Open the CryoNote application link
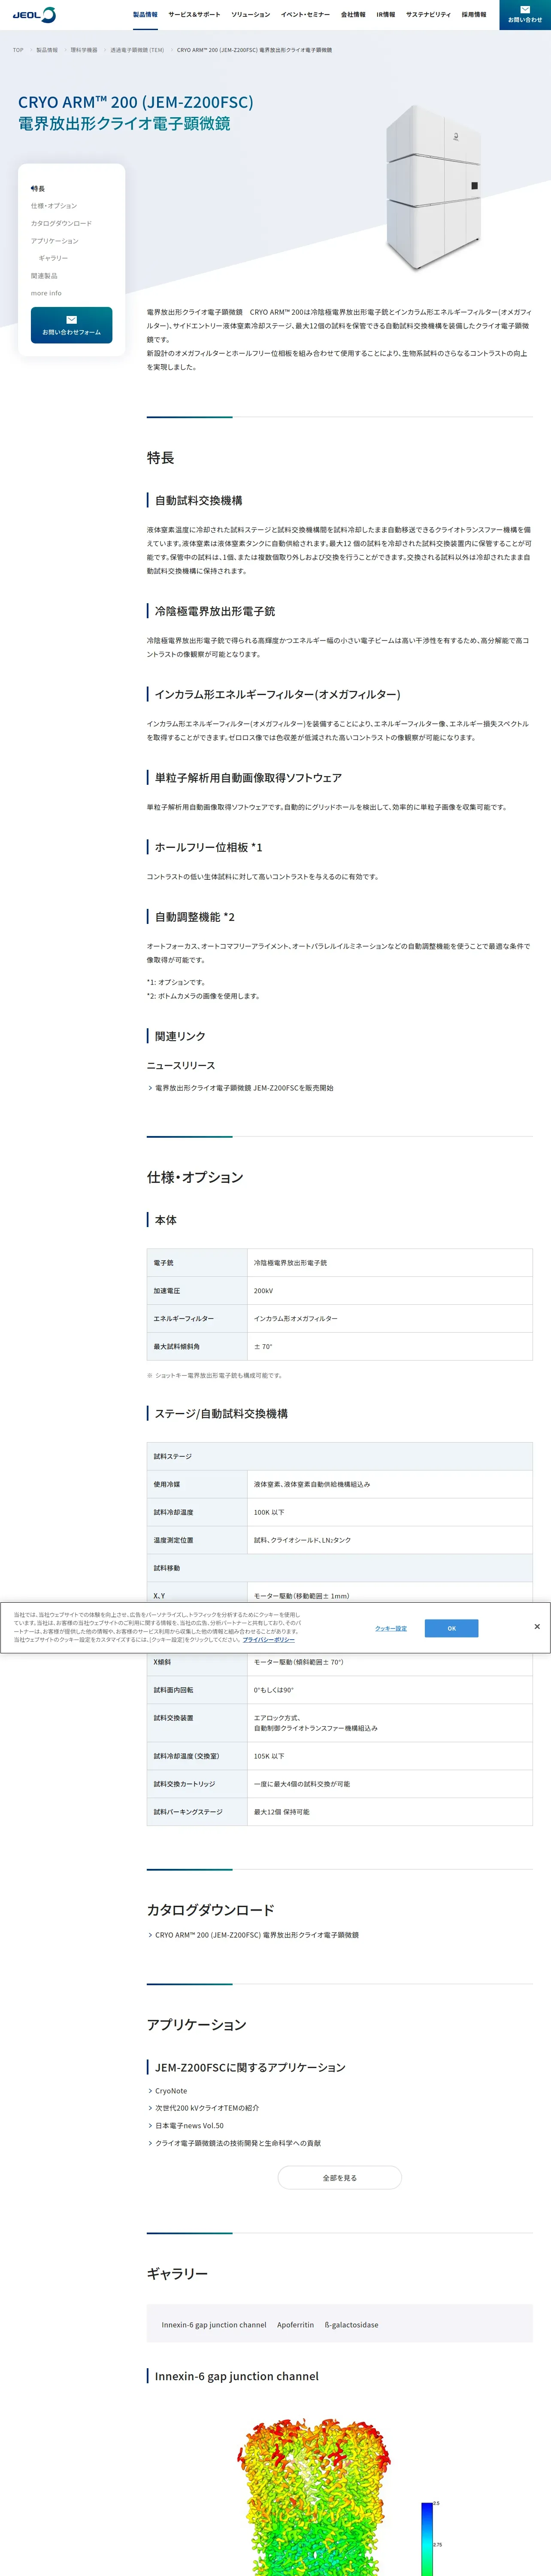This screenshot has width=551, height=2576. (171, 2091)
